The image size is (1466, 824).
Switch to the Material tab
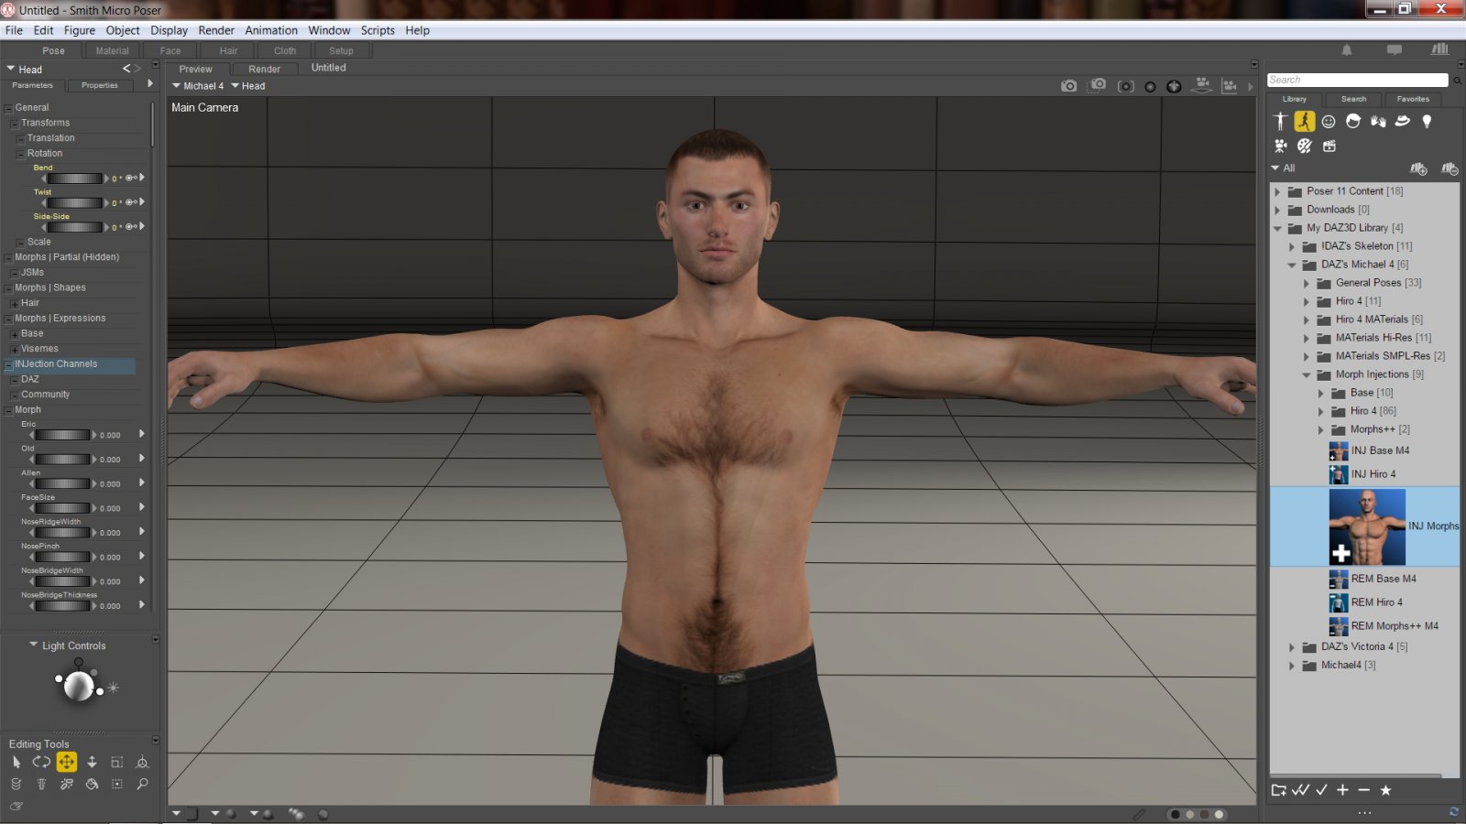[111, 50]
